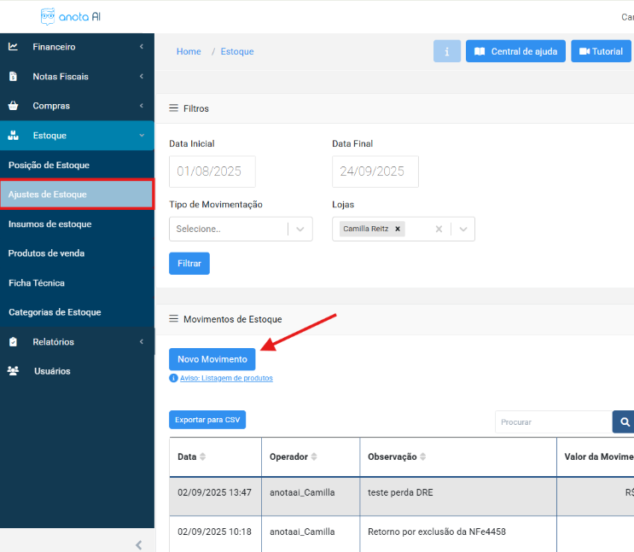Click the anota AI logo
This screenshot has width=634, height=552.
[x=76, y=17]
